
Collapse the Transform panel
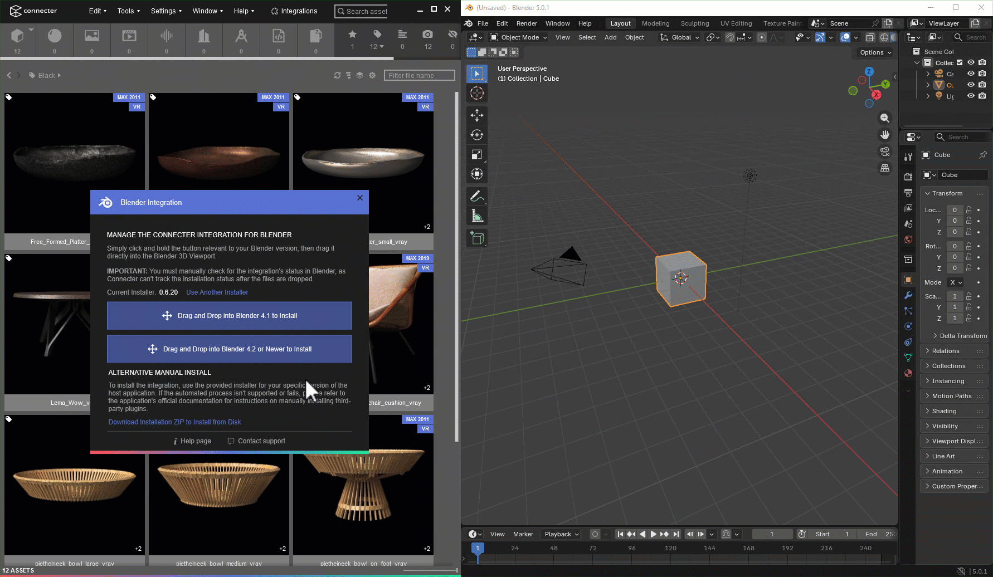click(954, 193)
